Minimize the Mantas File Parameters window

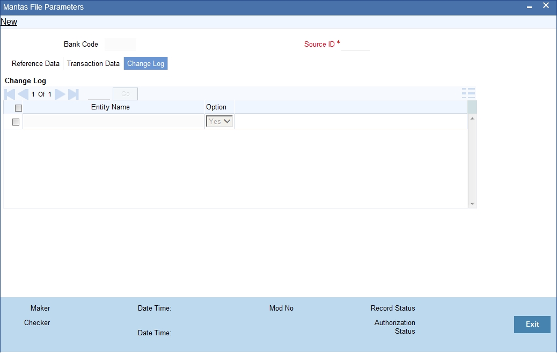tap(529, 7)
